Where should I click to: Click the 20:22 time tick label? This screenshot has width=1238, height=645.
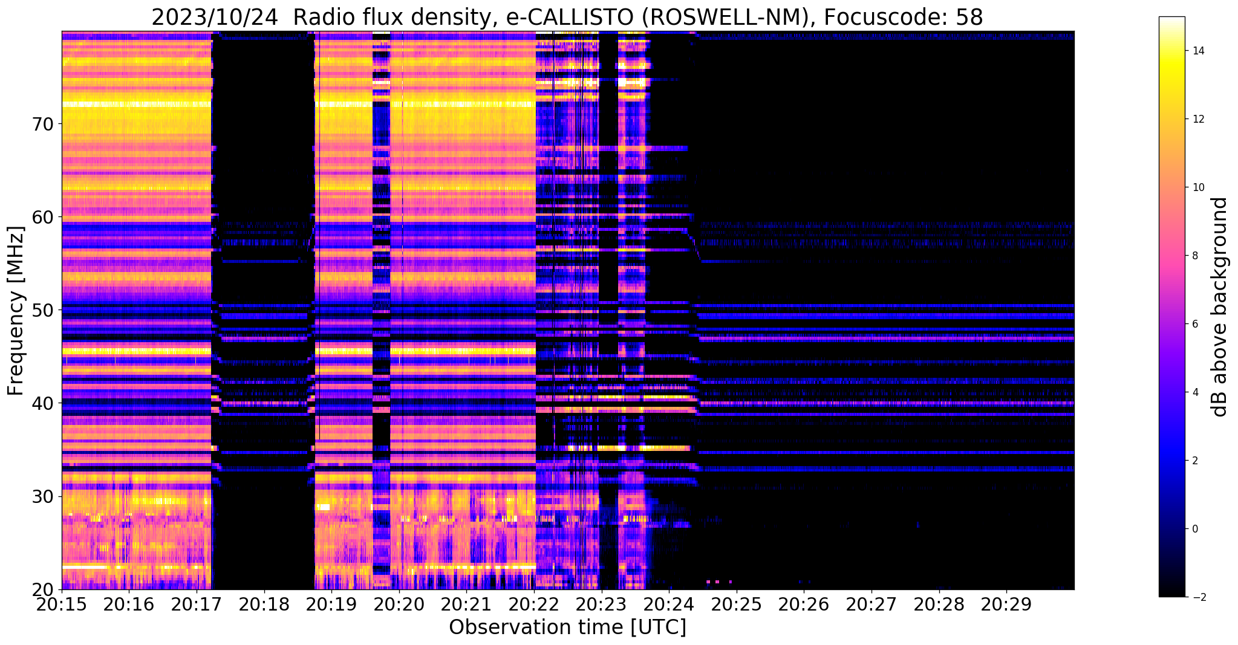(x=534, y=604)
